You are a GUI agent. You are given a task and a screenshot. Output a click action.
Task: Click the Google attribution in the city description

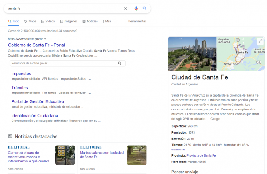(x=215, y=119)
